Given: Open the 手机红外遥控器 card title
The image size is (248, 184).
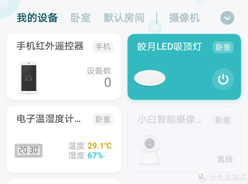Looking at the screenshot, I should click(50, 46).
